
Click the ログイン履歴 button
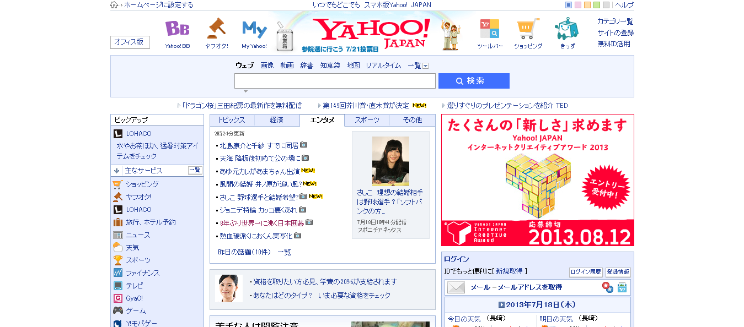(586, 272)
